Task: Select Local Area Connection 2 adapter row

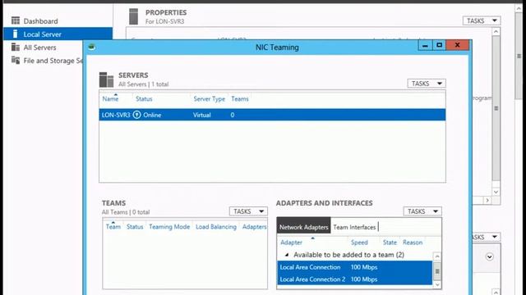Action: 355,279
